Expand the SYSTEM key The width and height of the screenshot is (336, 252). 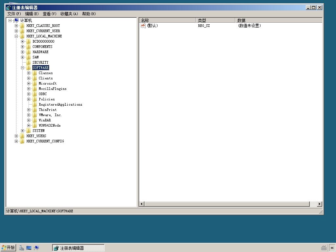pyautogui.click(x=22, y=131)
